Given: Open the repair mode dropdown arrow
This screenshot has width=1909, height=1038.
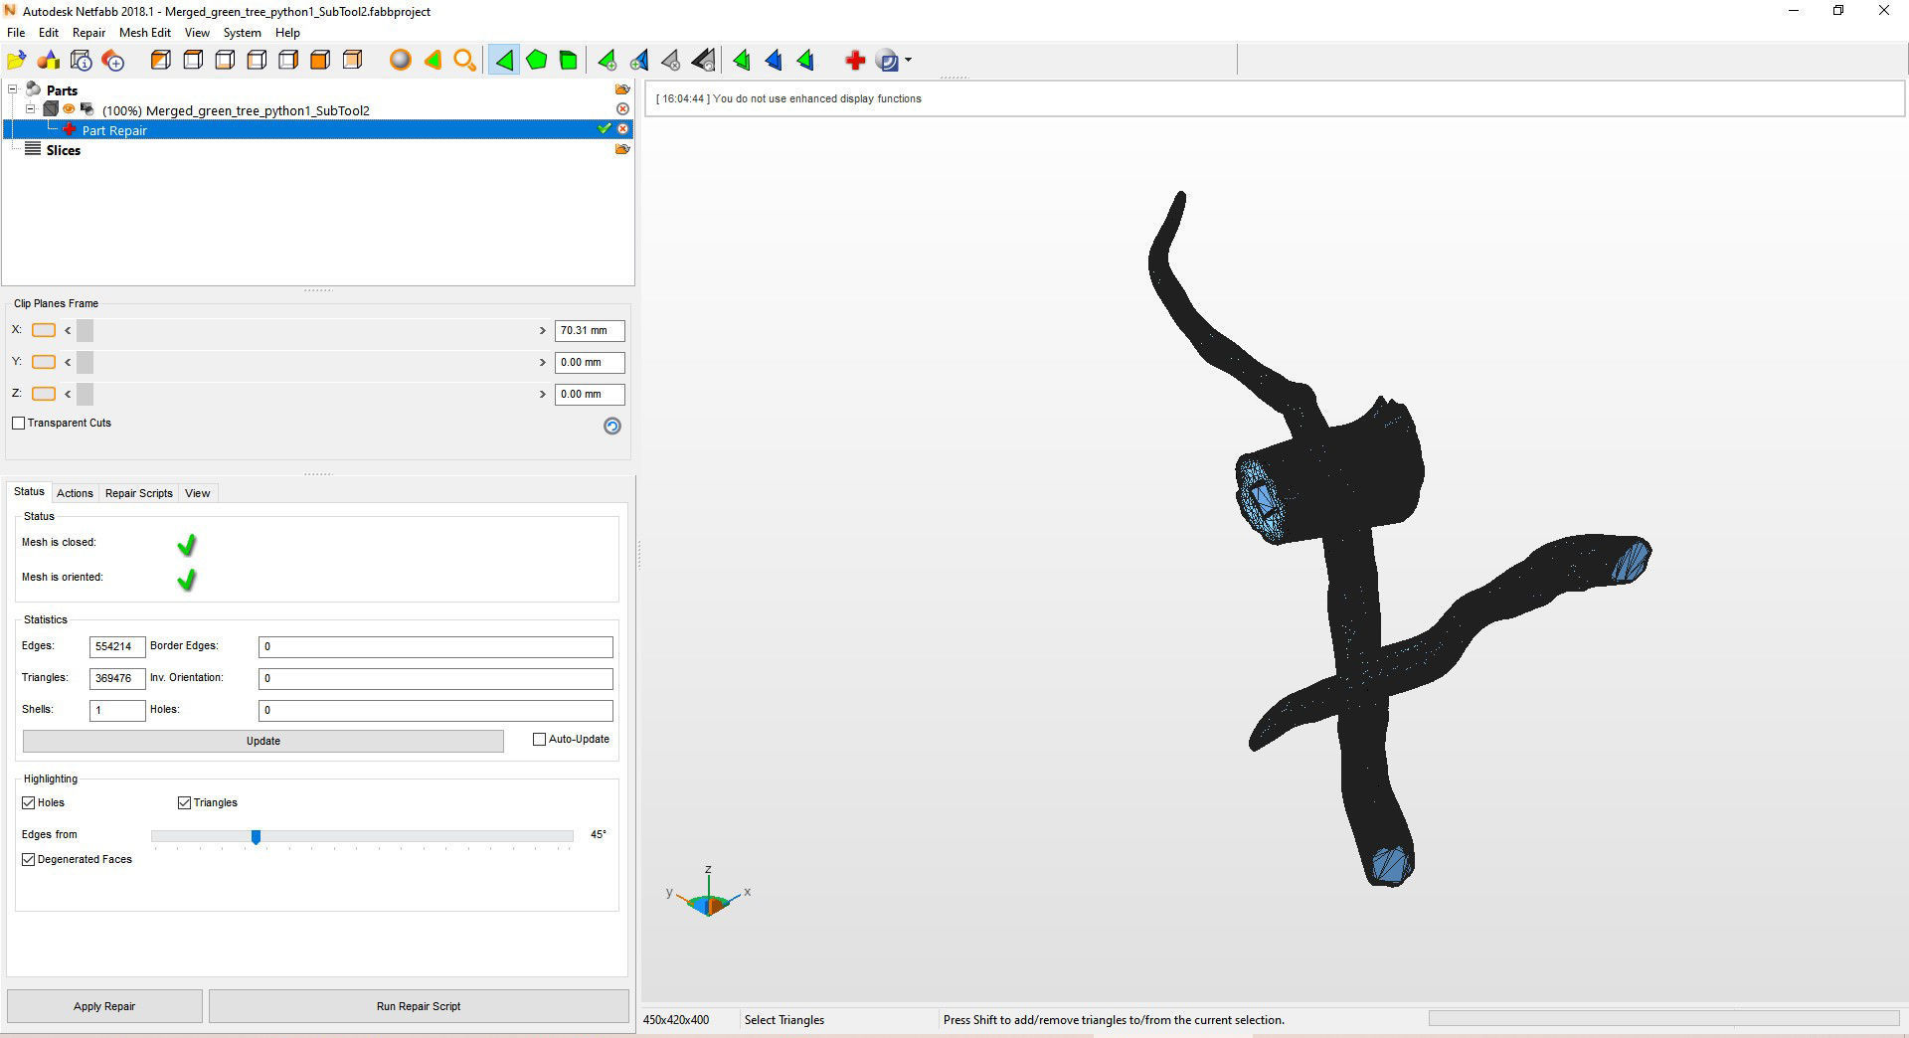Looking at the screenshot, I should tap(908, 60).
